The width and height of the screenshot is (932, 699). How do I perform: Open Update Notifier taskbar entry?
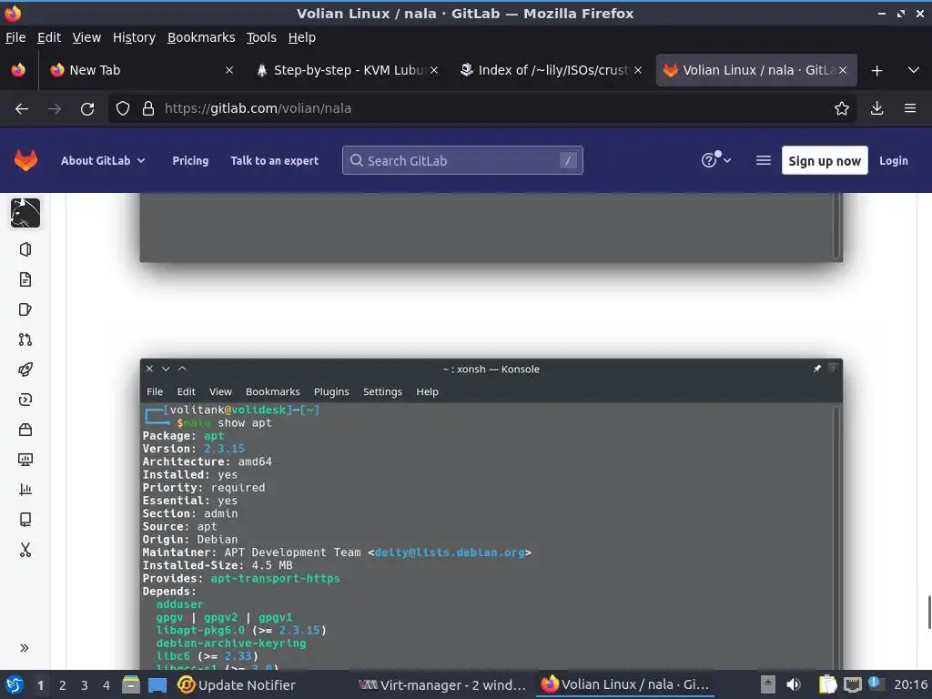click(x=237, y=684)
